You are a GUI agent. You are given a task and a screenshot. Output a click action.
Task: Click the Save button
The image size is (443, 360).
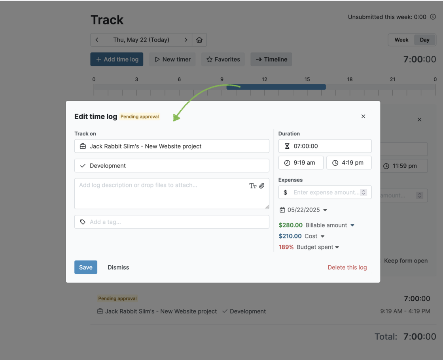(86, 267)
